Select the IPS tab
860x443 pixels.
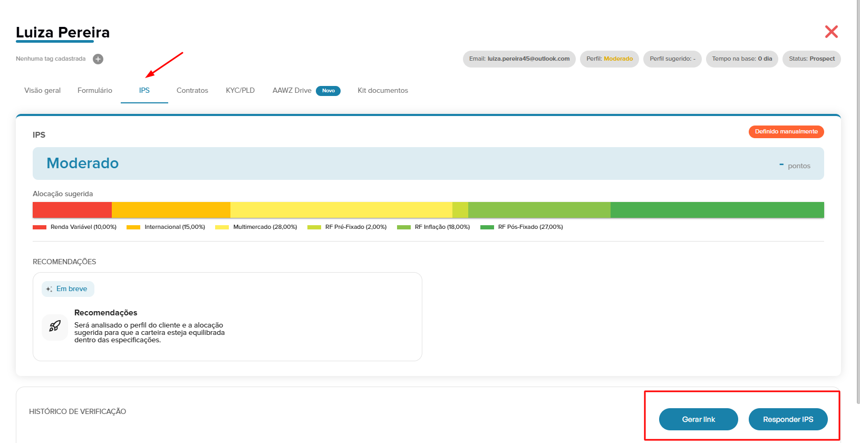point(144,90)
